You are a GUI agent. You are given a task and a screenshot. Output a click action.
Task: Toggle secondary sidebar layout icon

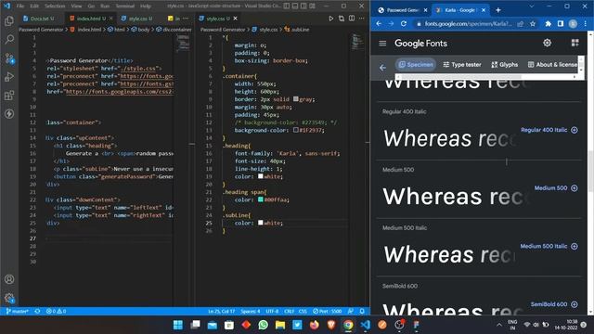click(x=303, y=6)
